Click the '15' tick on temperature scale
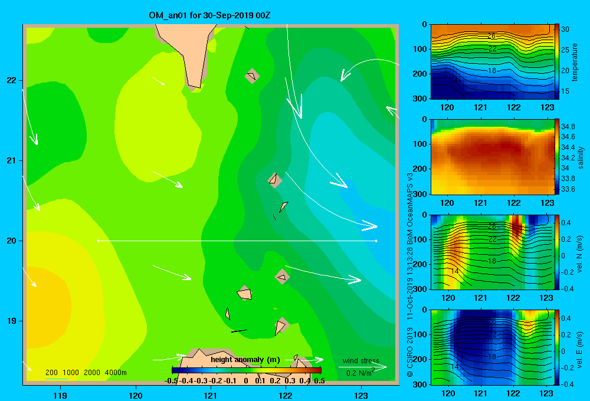The width and height of the screenshot is (590, 401). point(565,91)
